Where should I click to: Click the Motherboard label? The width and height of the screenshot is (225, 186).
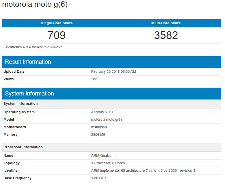15,127
